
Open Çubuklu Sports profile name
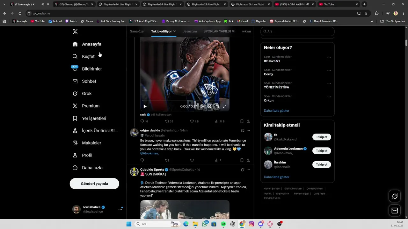point(152,170)
